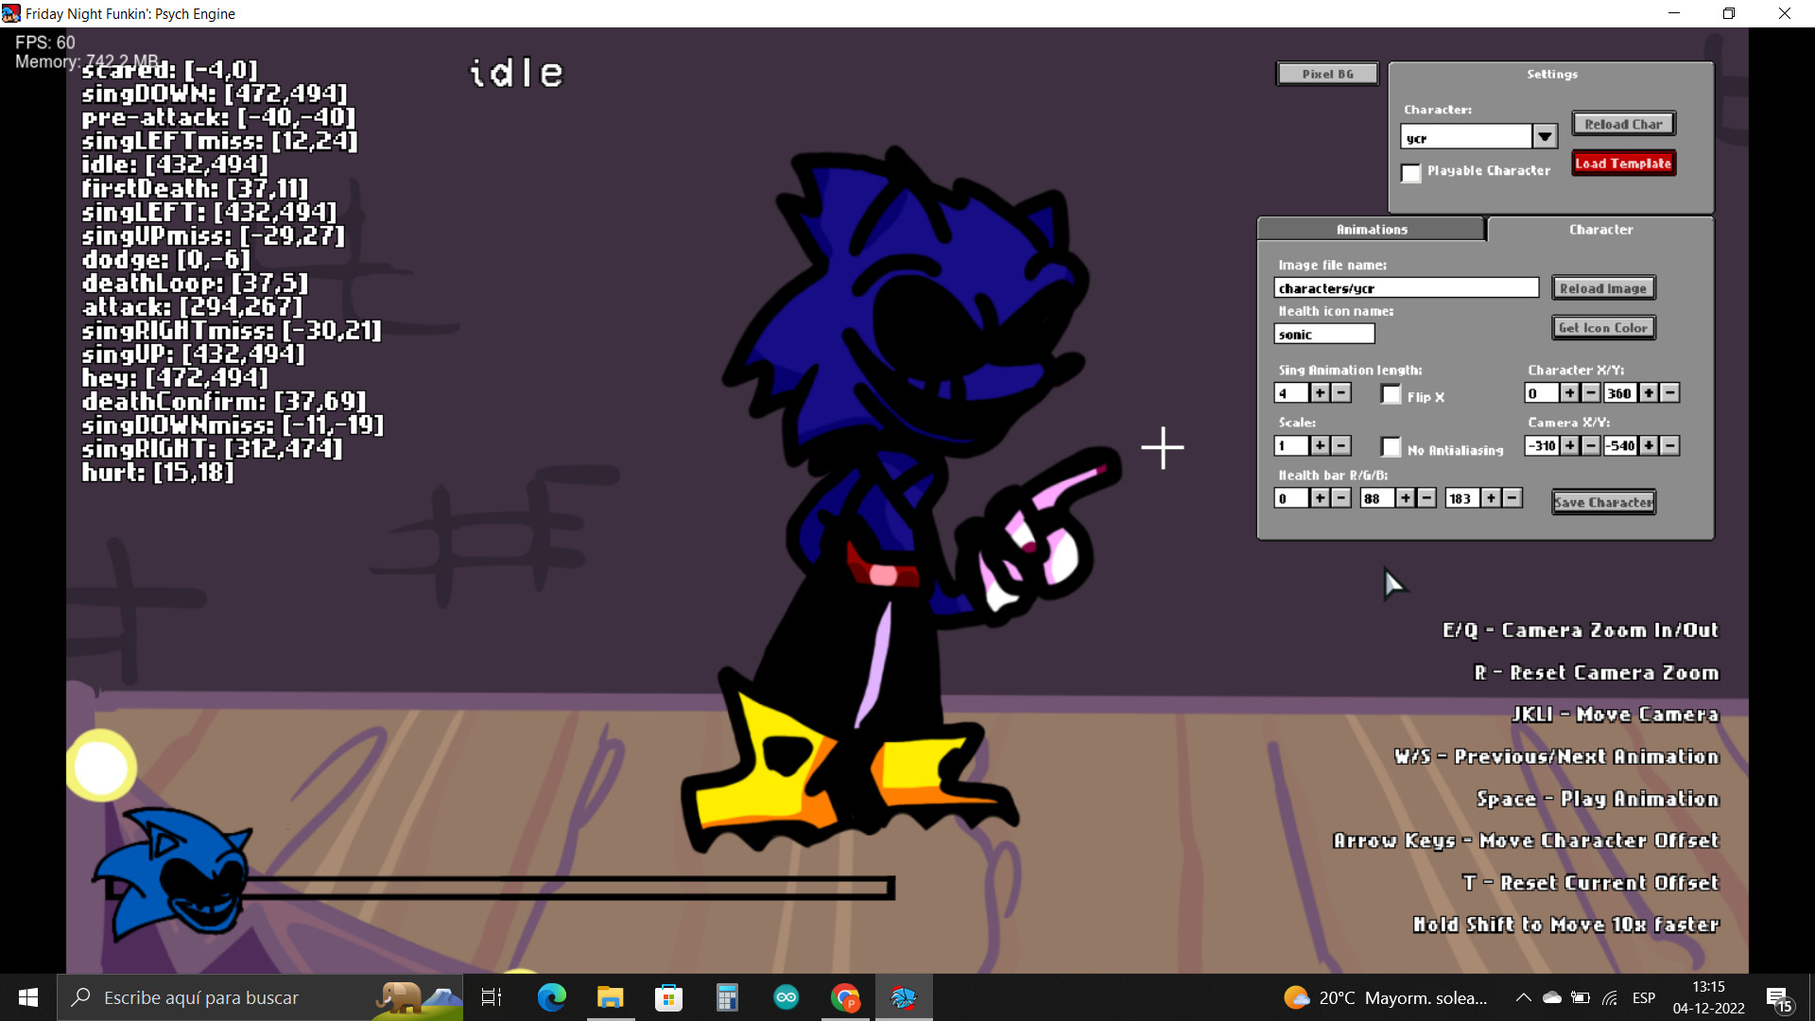This screenshot has height=1021, width=1815.
Task: Focus the Image file name field
Action: (x=1406, y=287)
